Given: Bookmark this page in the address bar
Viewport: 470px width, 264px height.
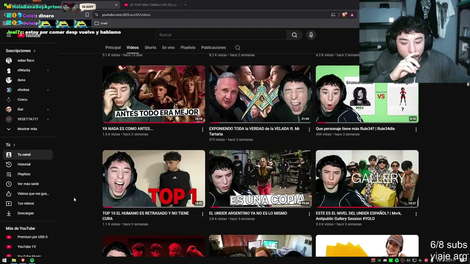Looking at the screenshot, I should coord(87,15).
